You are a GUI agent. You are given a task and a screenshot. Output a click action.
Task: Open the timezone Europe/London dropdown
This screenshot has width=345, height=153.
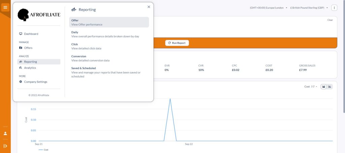pyautogui.click(x=269, y=7)
